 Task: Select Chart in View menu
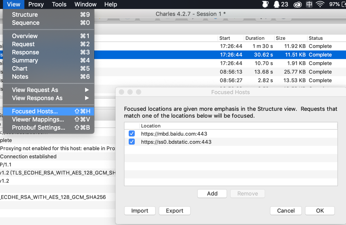48,68
